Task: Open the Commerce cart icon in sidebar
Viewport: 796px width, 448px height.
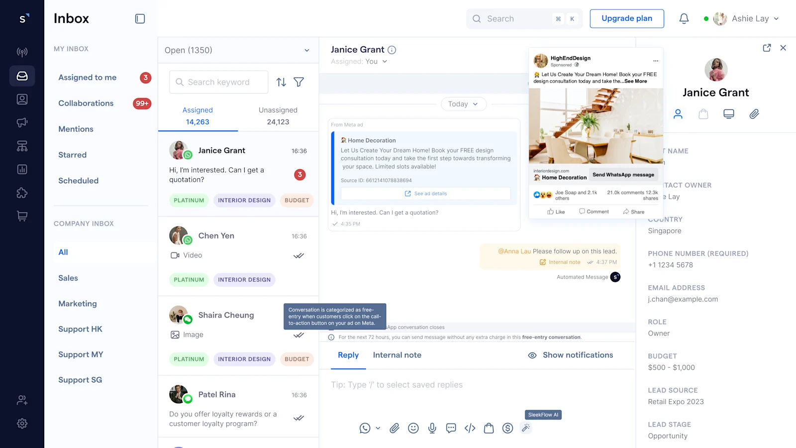Action: [22, 216]
